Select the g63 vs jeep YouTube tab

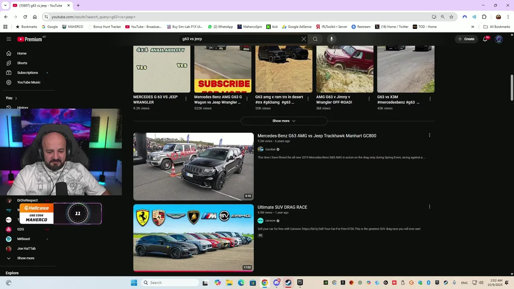(41, 5)
